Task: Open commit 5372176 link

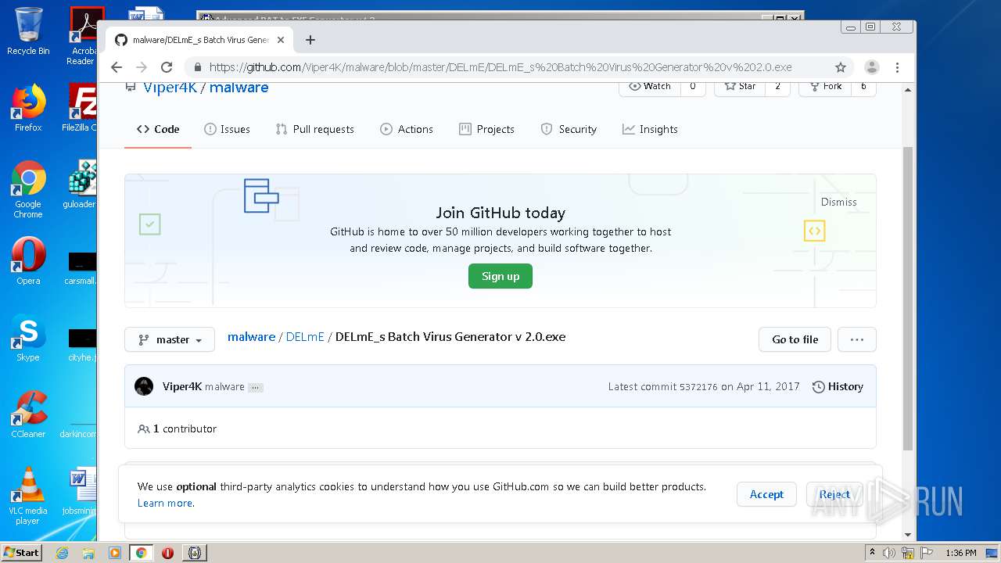Action: (698, 387)
